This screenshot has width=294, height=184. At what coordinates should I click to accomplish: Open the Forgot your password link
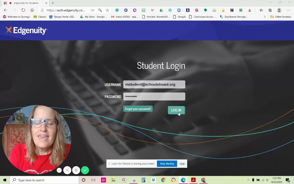pos(138,109)
